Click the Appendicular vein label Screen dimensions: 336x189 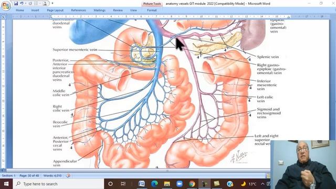(65, 163)
